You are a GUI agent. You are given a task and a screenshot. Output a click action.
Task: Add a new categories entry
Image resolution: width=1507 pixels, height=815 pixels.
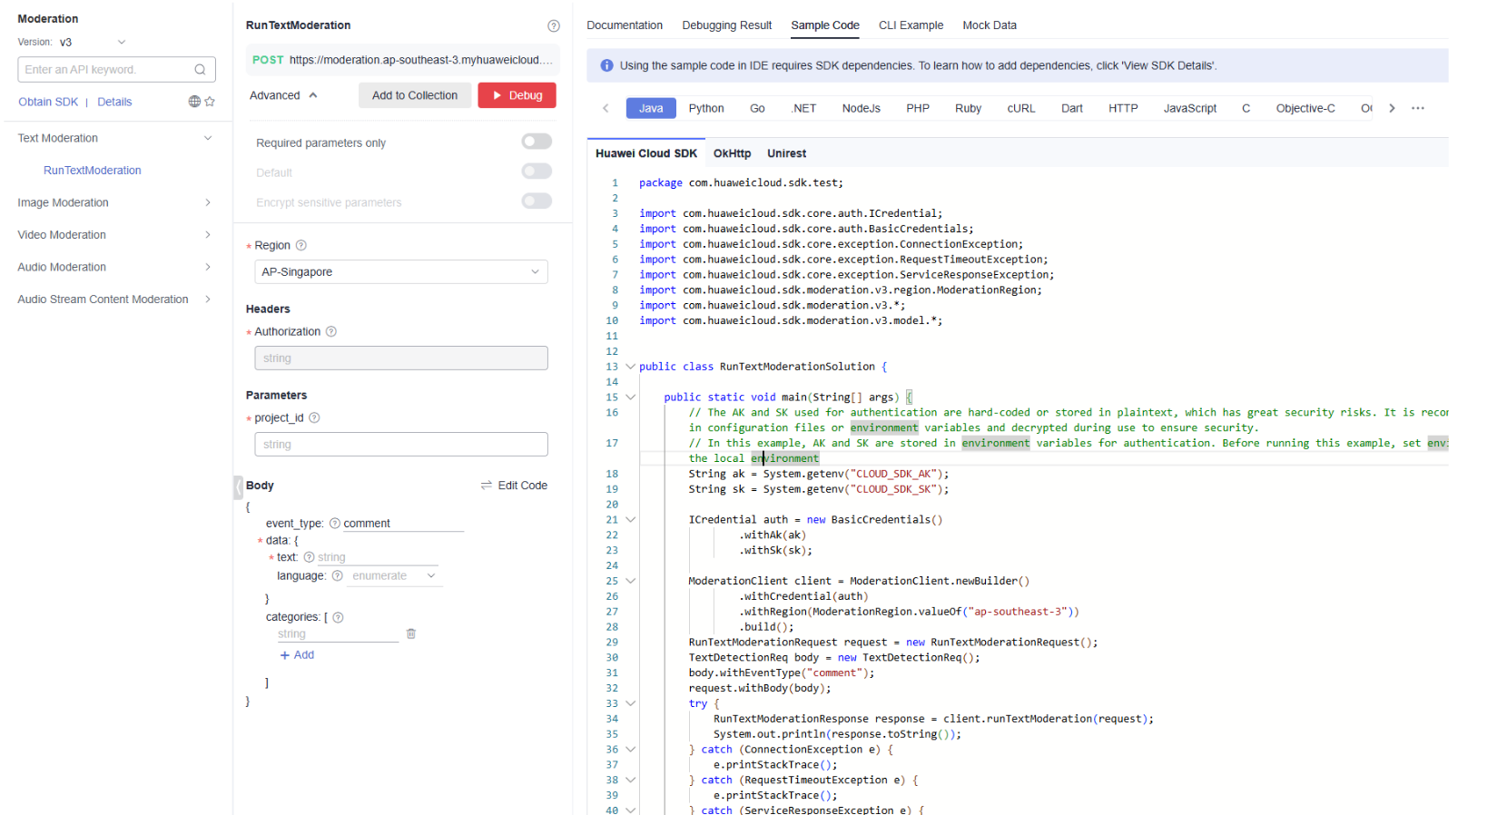(297, 654)
